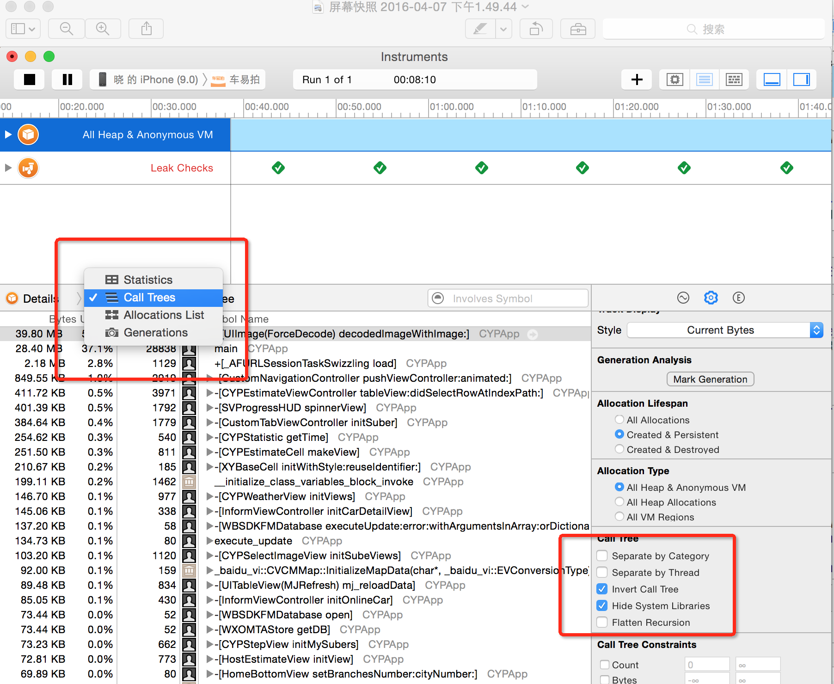Click Preview markup pen icon
The image size is (834, 684).
click(x=480, y=29)
